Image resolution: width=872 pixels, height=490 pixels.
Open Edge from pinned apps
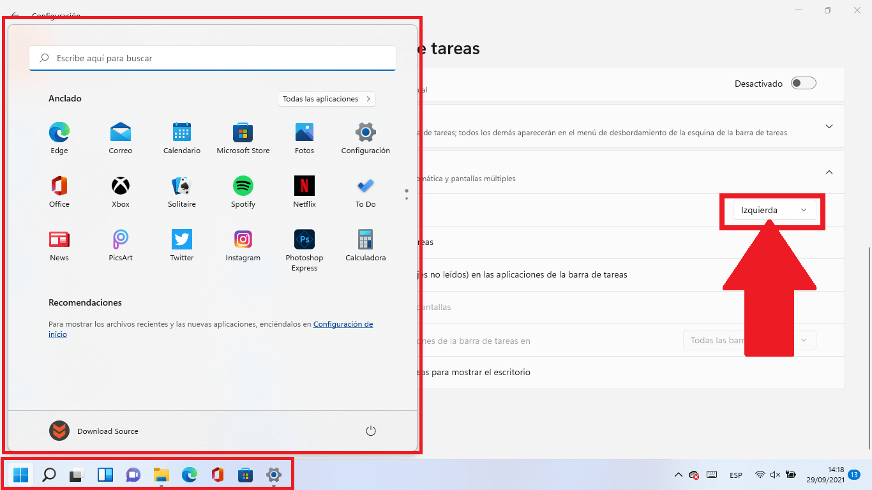[x=59, y=138]
